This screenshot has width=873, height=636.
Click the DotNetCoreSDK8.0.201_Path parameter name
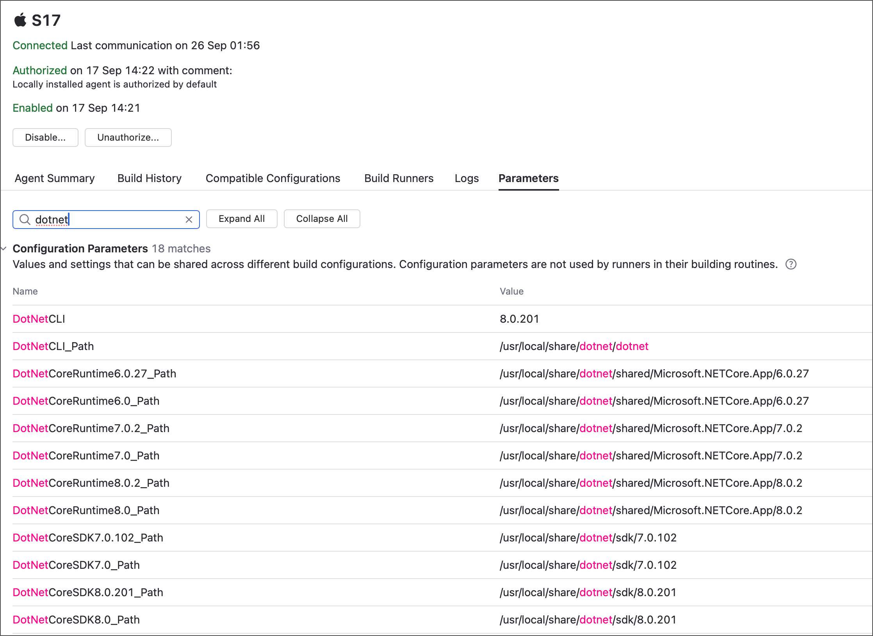click(88, 593)
